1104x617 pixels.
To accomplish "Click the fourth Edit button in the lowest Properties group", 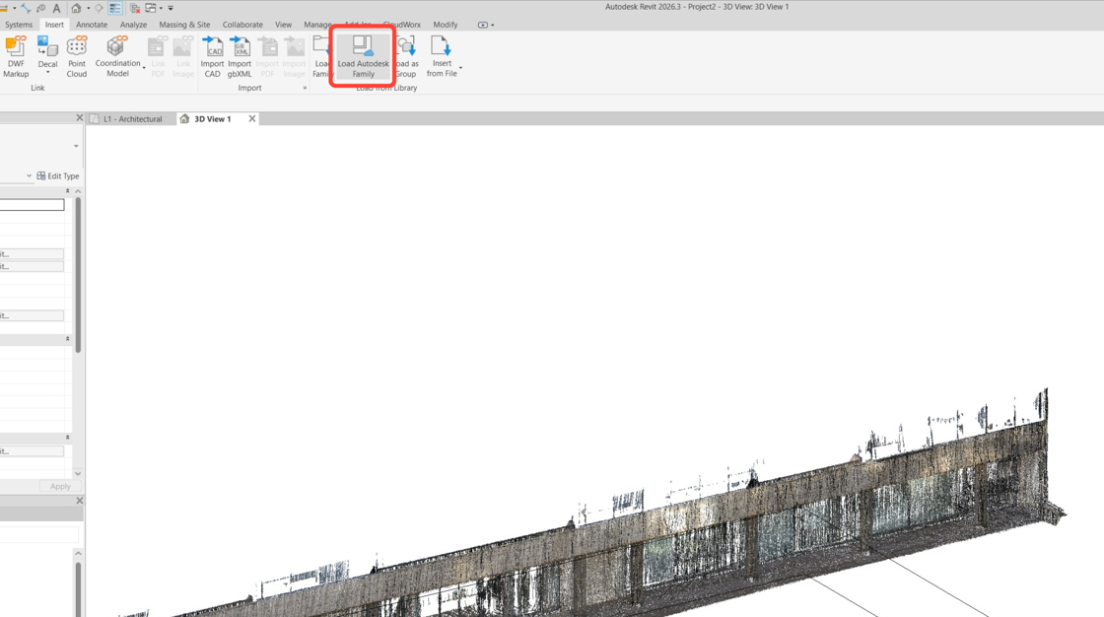I will pos(32,450).
